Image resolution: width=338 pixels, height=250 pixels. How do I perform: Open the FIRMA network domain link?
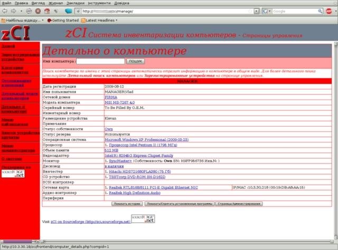[x=111, y=97]
